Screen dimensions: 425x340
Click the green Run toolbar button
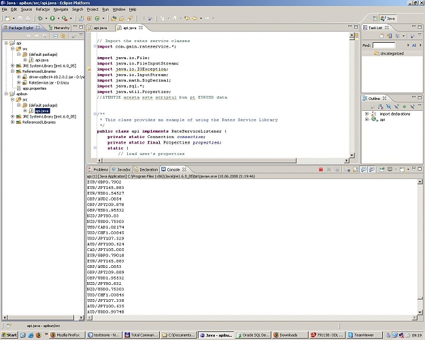52,18
